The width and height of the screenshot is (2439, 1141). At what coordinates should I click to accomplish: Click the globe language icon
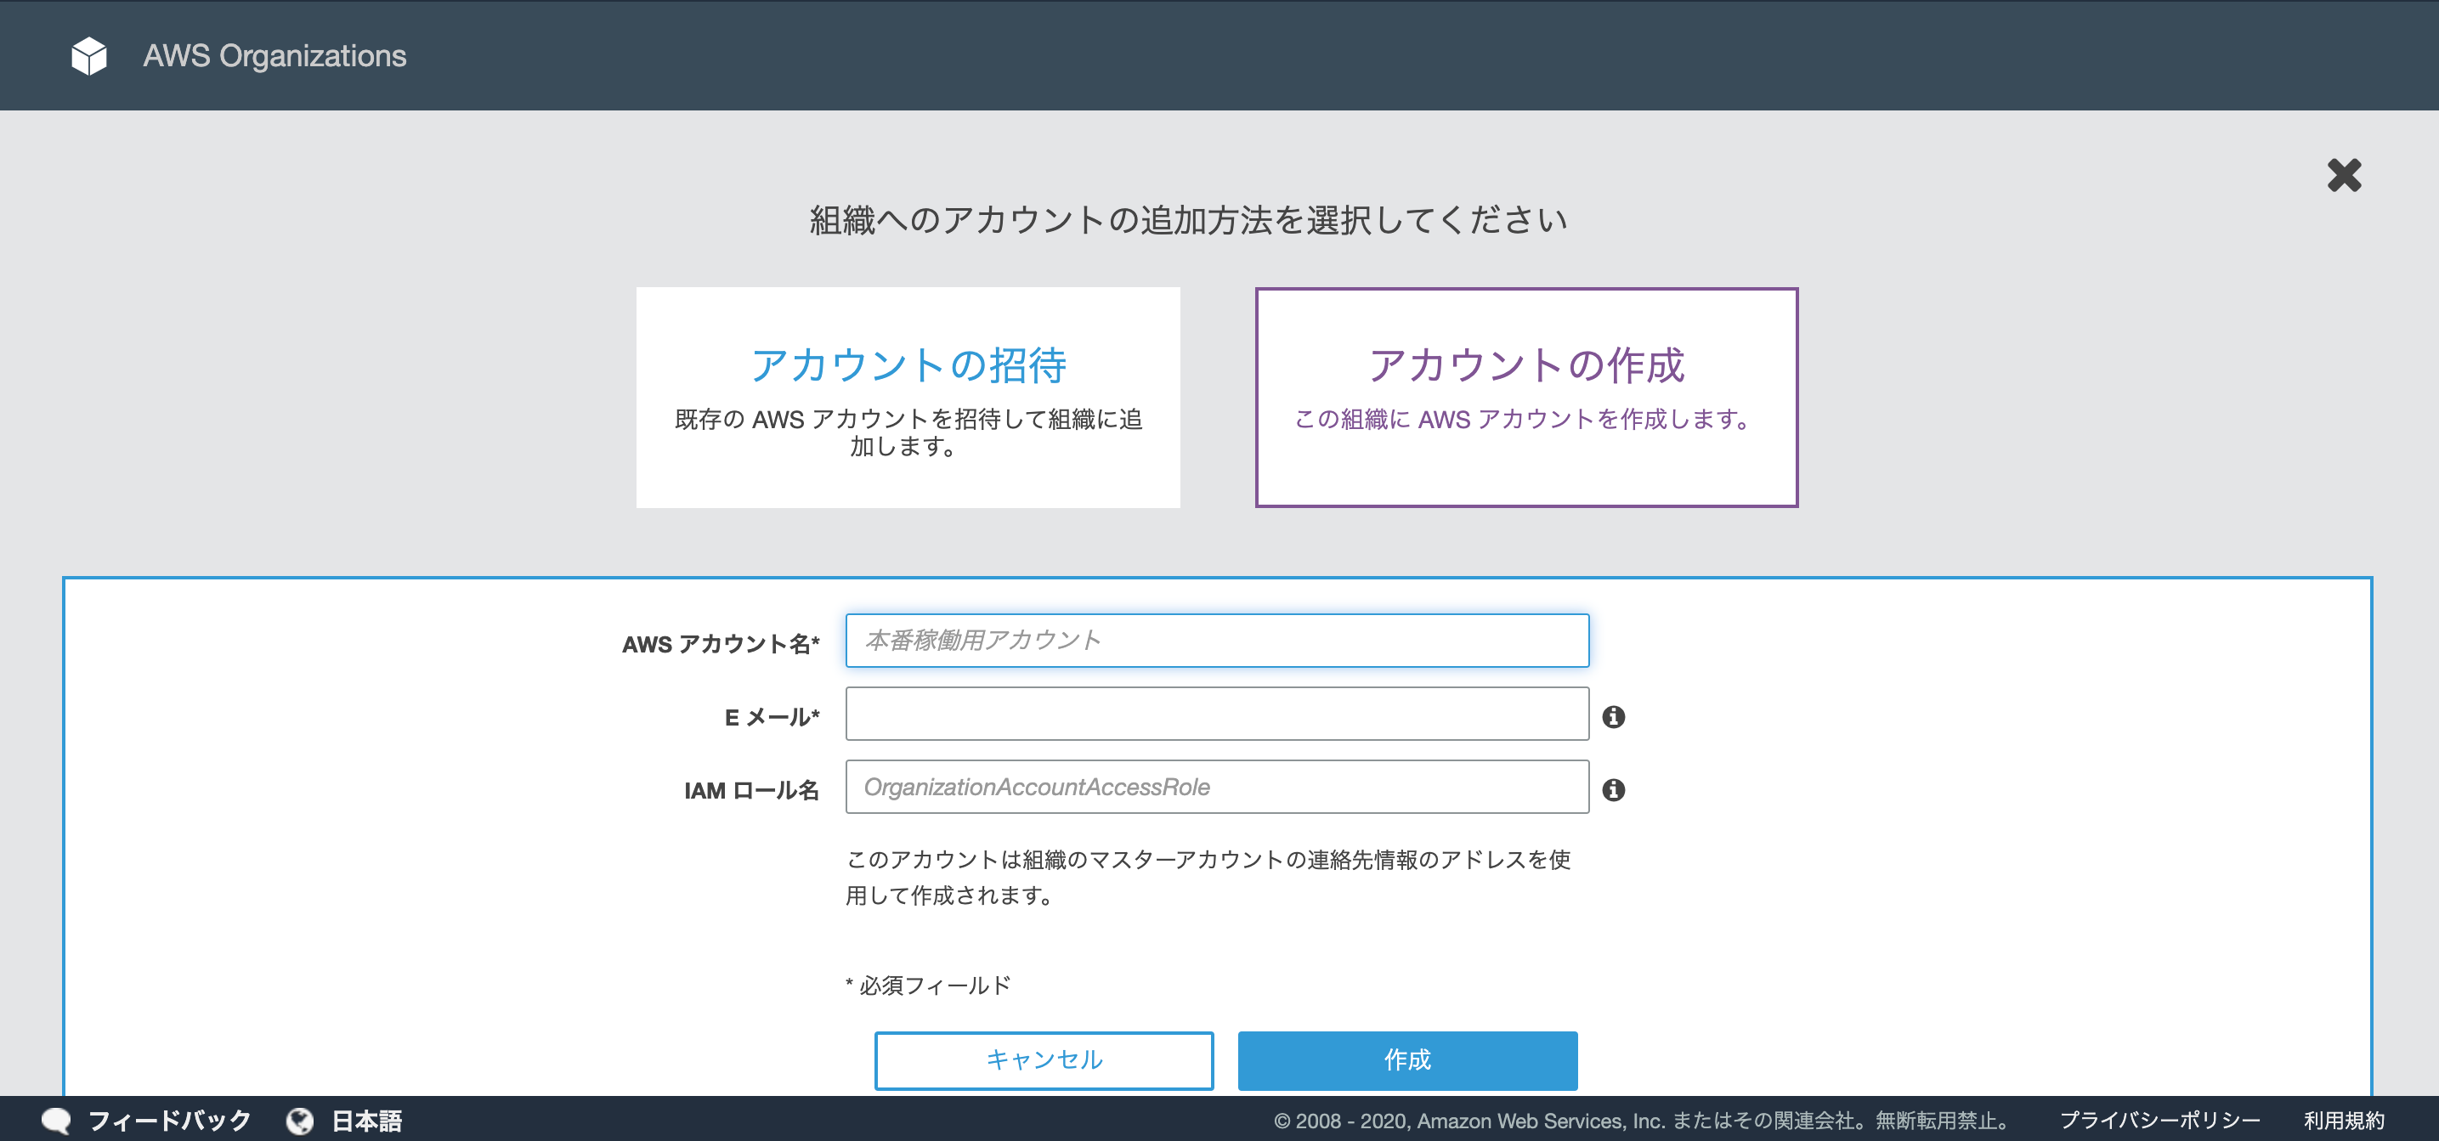[x=300, y=1120]
